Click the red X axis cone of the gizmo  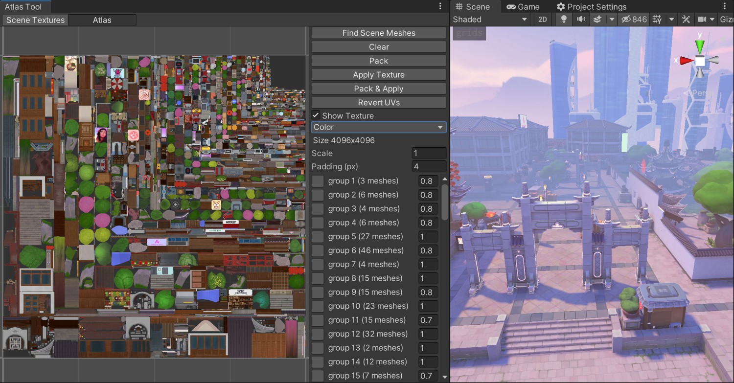click(687, 61)
